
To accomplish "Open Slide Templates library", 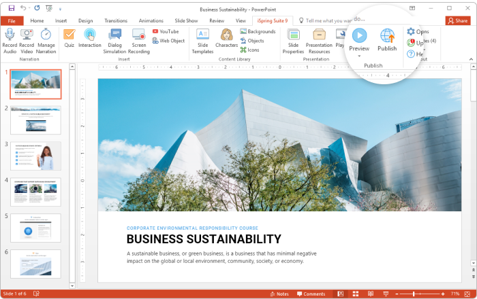I will click(202, 41).
